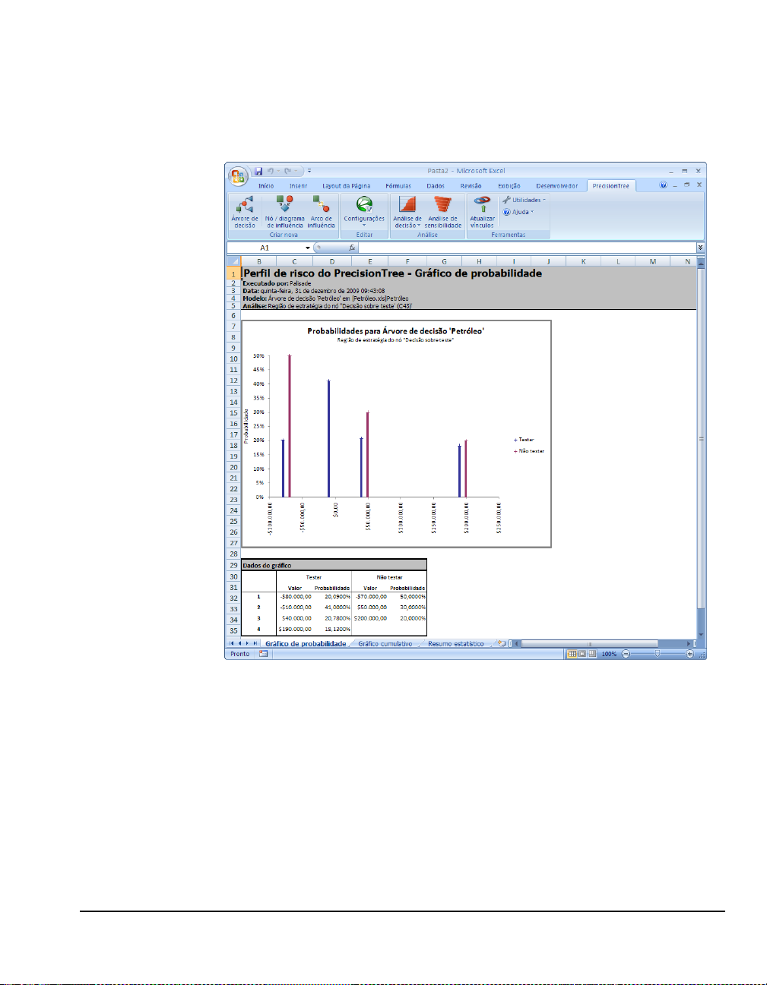
Task: Click the Probabilidade axis label
Action: coord(246,426)
